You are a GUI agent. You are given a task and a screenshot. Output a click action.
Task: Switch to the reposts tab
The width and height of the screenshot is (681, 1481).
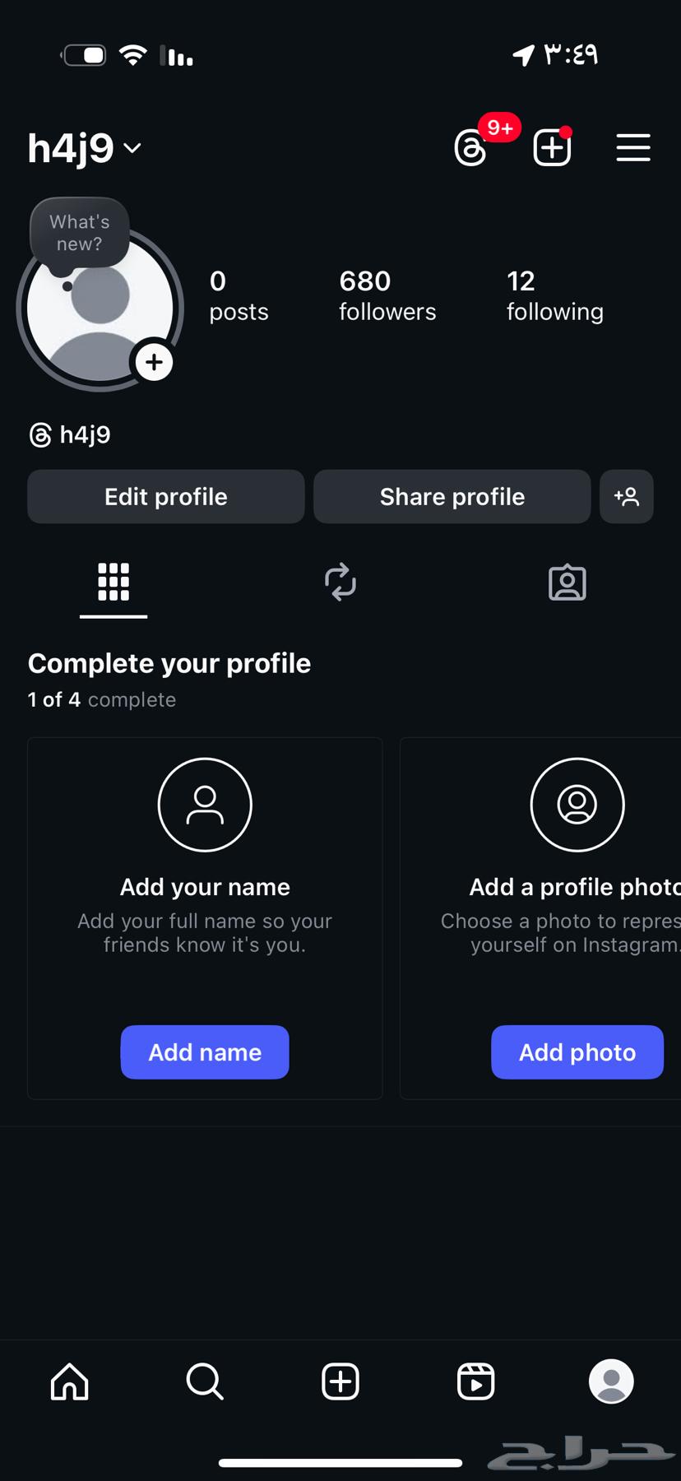340,583
